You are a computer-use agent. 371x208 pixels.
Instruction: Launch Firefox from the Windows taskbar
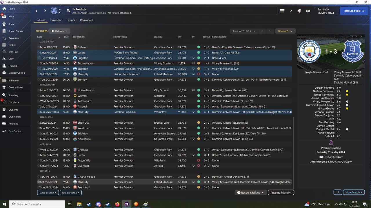pos(117,204)
